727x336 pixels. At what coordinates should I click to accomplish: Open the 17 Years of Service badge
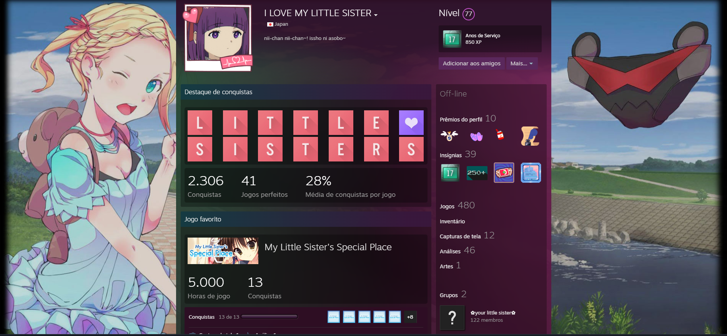(x=450, y=173)
